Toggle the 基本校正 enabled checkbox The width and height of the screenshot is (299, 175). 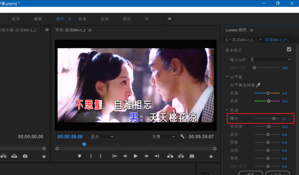click(289, 49)
